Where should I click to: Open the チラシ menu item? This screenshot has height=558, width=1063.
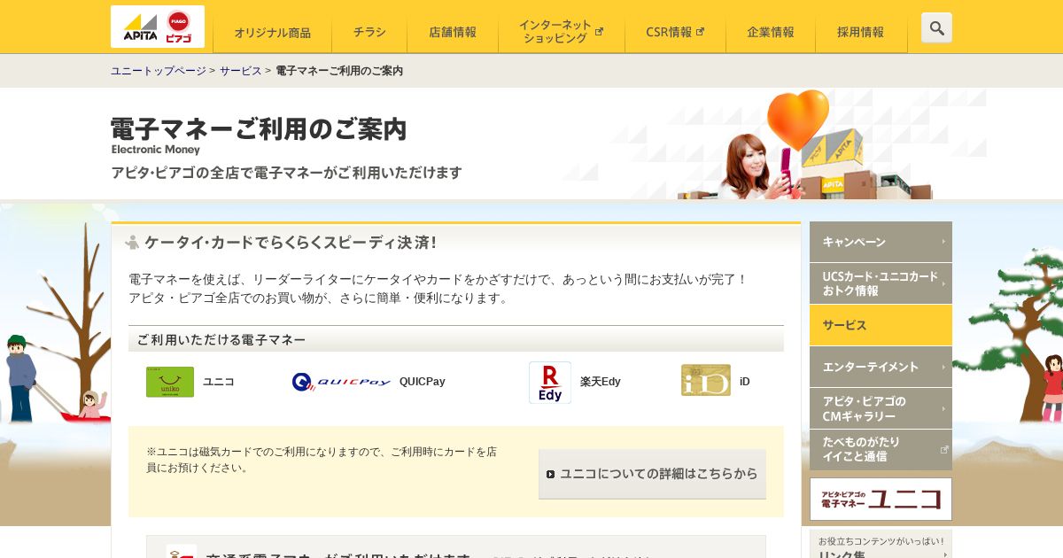click(369, 33)
